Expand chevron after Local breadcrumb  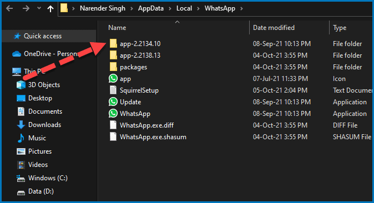[x=198, y=8]
